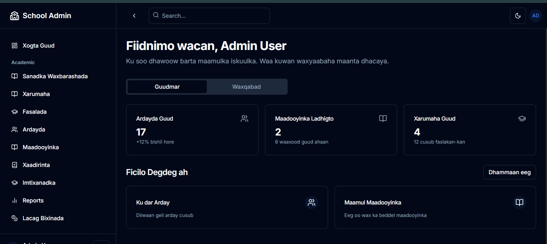Click the graduation cap icon in Xarumaha Guud card
This screenshot has height=244, width=547.
pyautogui.click(x=522, y=119)
